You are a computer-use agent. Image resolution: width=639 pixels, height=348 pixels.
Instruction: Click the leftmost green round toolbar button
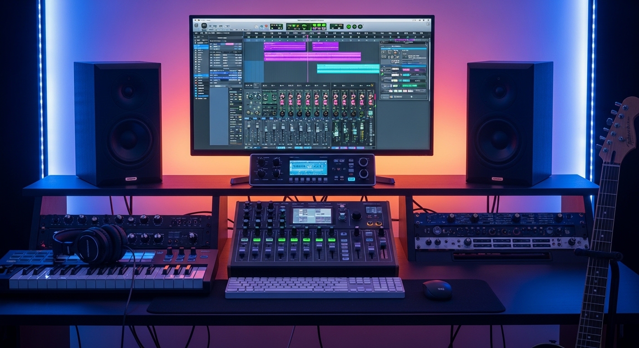[349, 27]
